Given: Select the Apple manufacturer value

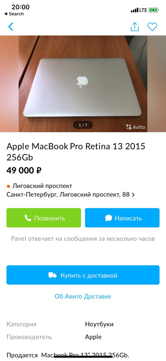Looking at the screenshot, I should [x=93, y=337].
